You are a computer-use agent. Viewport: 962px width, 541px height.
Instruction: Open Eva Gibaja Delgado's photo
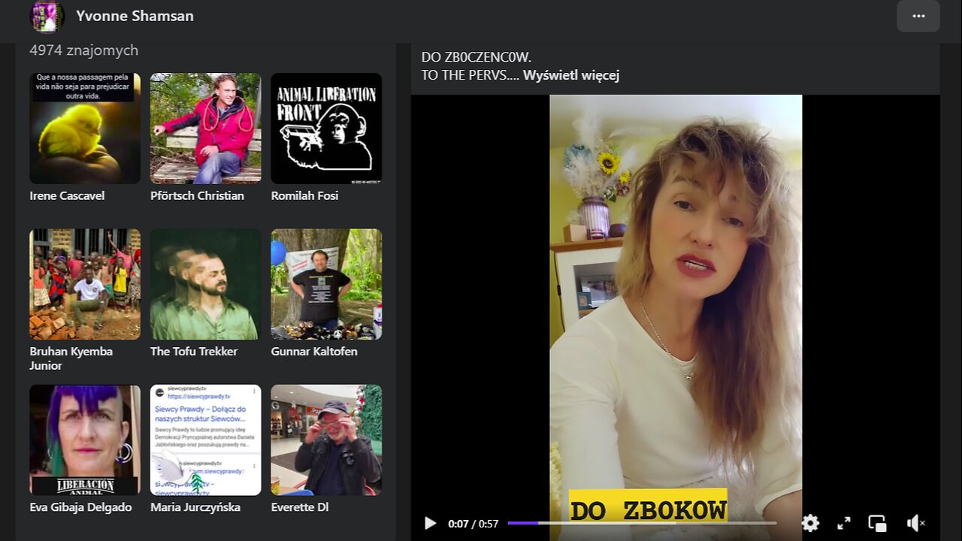(85, 440)
